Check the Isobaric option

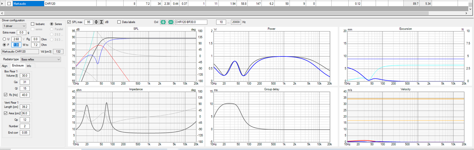point(32,24)
